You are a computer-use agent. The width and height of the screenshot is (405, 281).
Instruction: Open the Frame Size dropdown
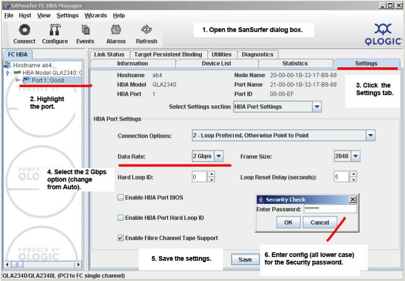pyautogui.click(x=356, y=156)
